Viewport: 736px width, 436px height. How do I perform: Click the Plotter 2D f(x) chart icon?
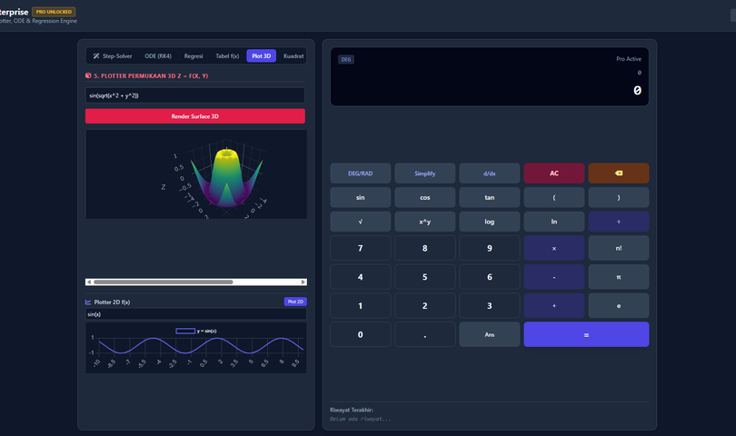coord(88,302)
